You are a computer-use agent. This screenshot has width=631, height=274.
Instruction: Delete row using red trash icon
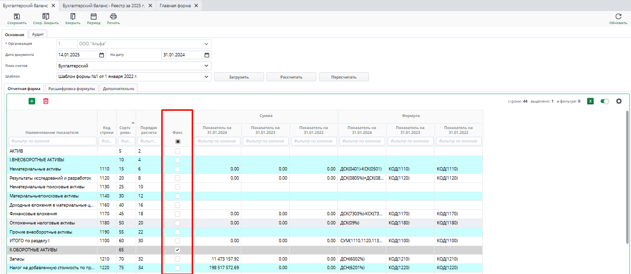pyautogui.click(x=46, y=101)
